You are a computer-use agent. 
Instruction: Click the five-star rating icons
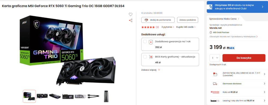(x=148, y=27)
